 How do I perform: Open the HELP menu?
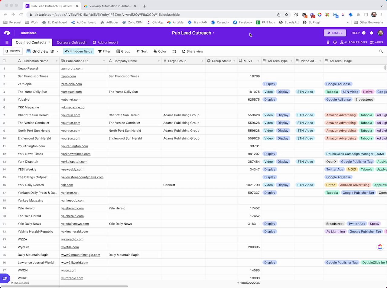[359, 33]
